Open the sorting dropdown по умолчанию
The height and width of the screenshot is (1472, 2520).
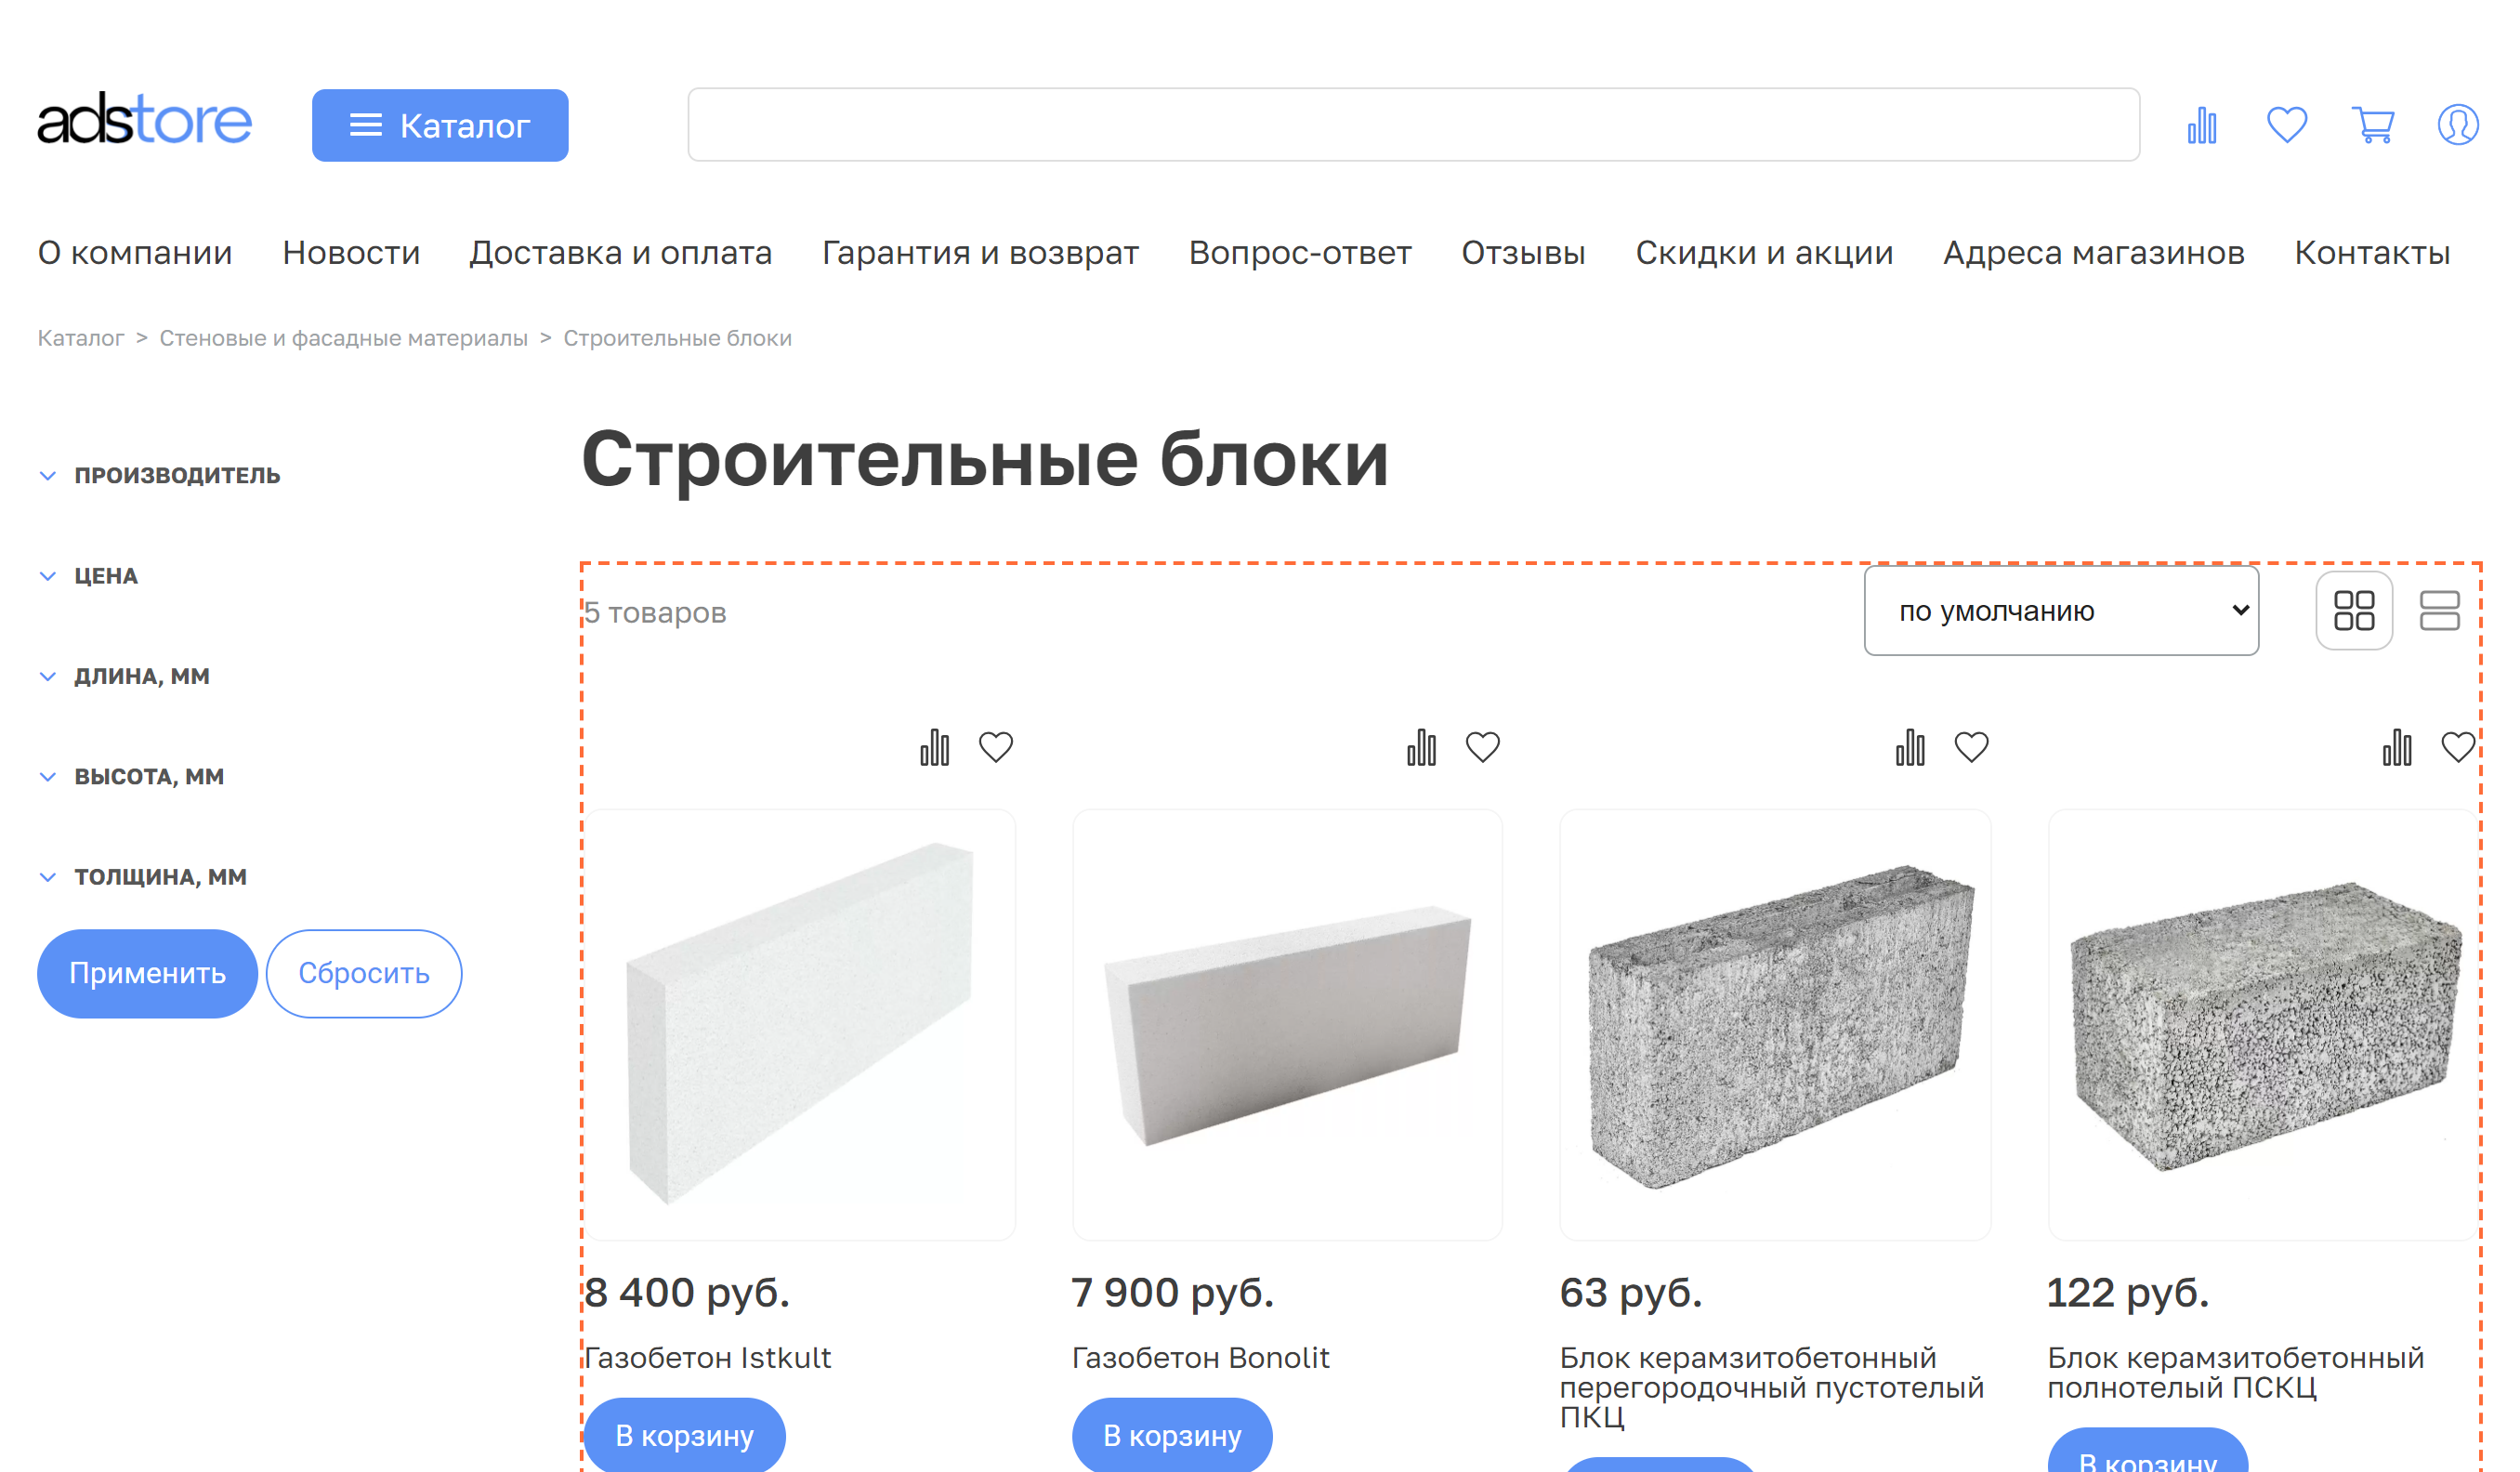(x=2060, y=611)
